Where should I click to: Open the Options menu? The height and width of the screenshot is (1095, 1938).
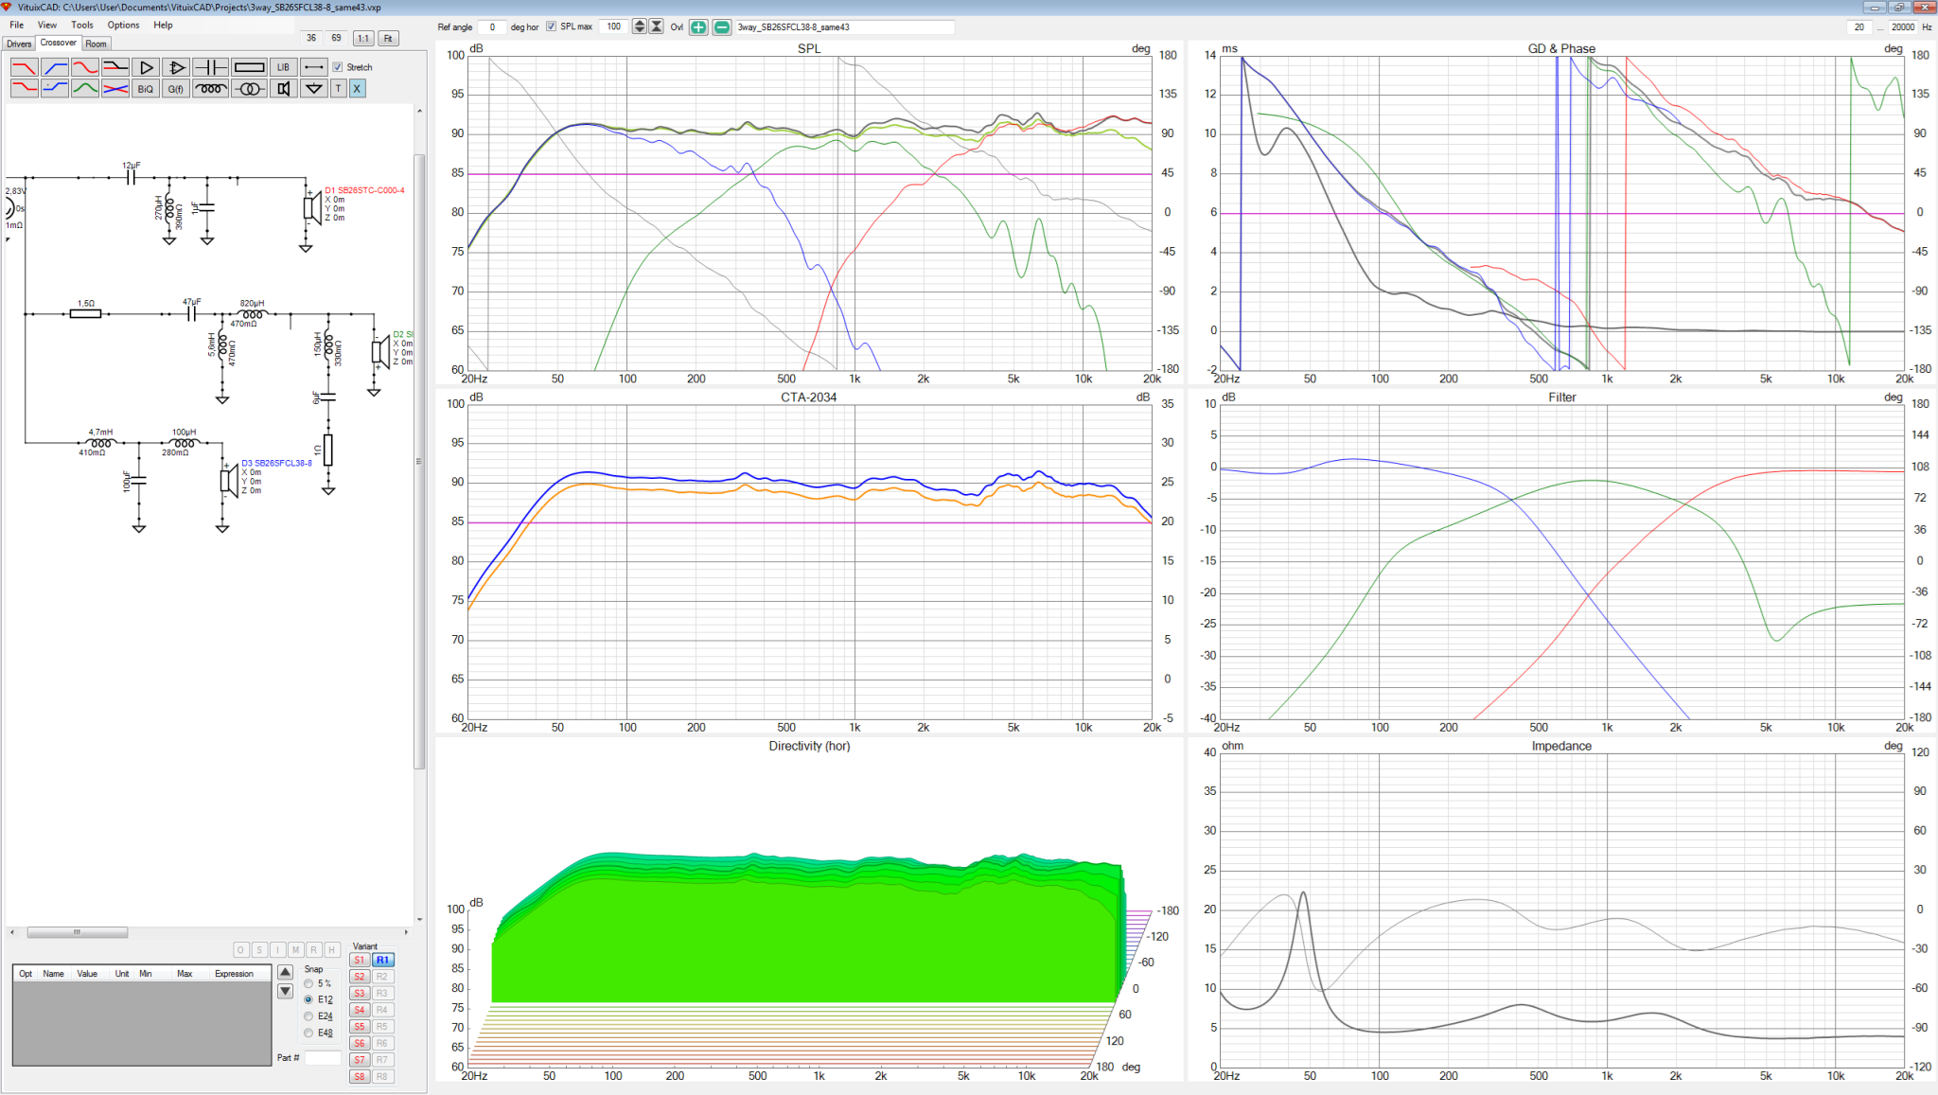coord(123,26)
